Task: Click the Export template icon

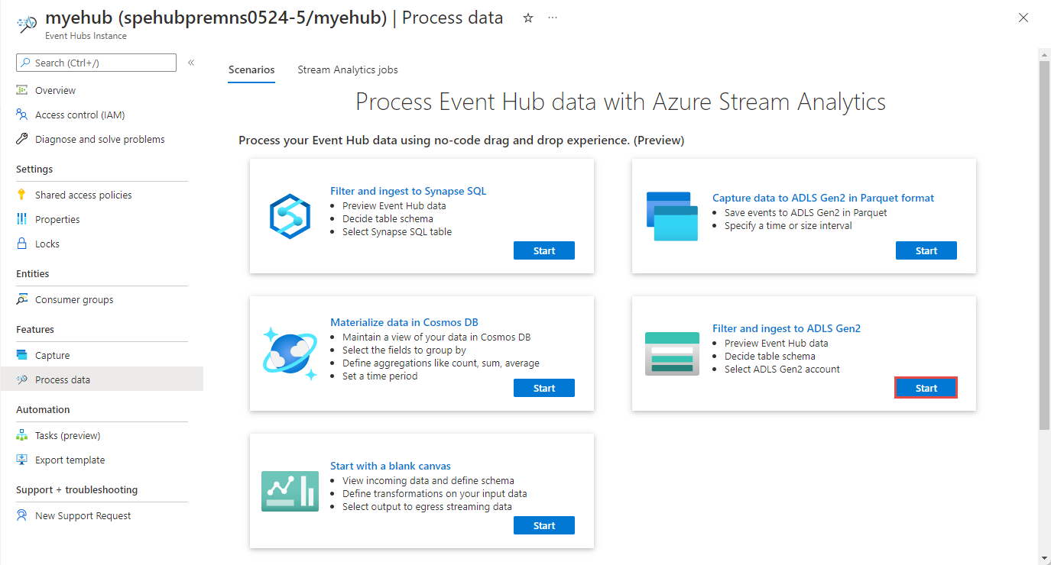Action: coord(21,460)
